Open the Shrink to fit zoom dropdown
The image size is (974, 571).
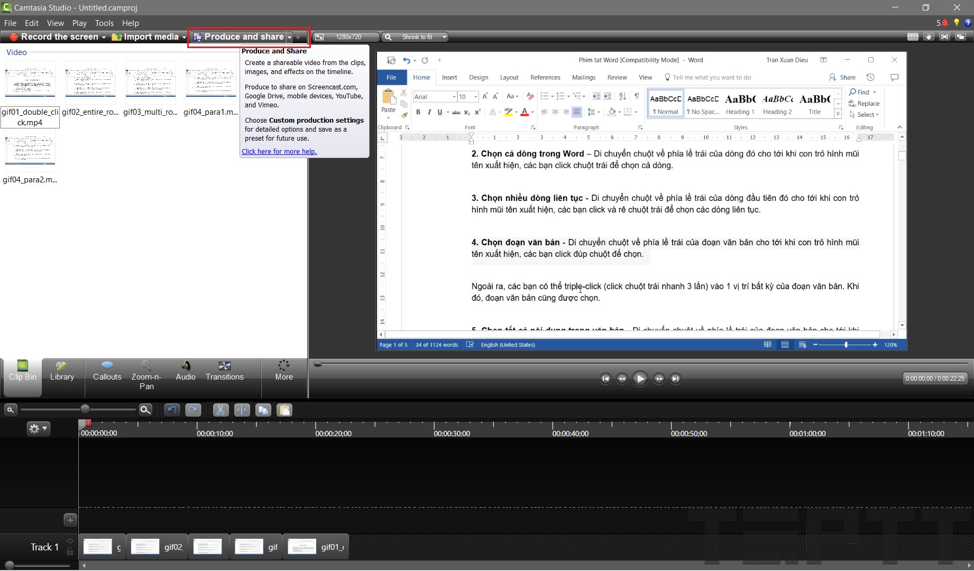[x=415, y=37]
